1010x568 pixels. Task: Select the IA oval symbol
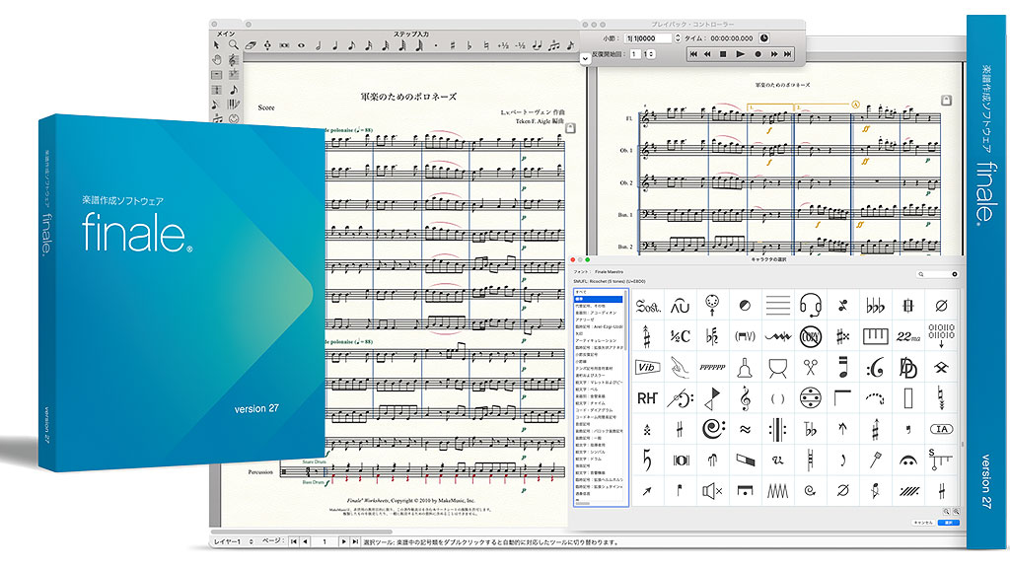(941, 429)
